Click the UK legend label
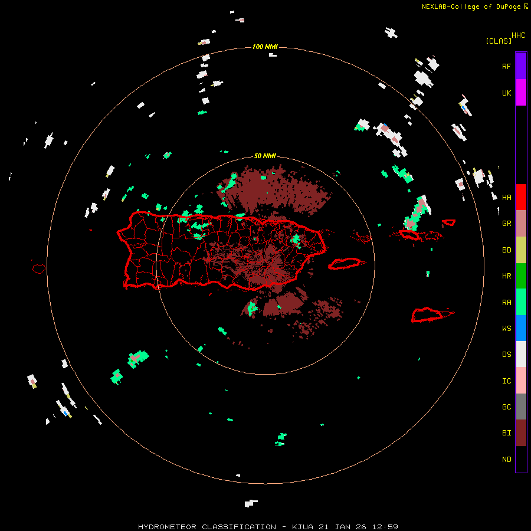 (x=506, y=93)
